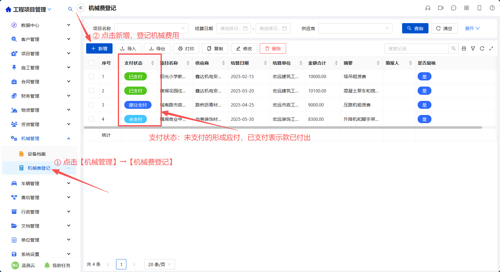Viewport: 500px width, 272px height.
Task: Collapse the 机械管理 menu chevron
Action: tap(69, 138)
